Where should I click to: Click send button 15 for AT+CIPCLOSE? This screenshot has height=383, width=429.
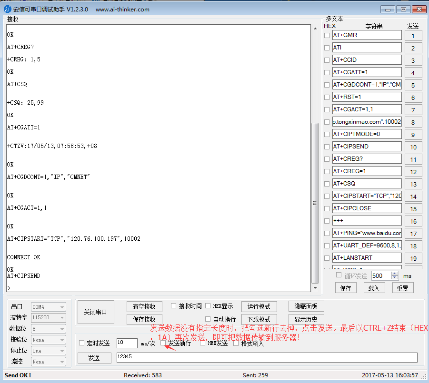[x=413, y=208]
